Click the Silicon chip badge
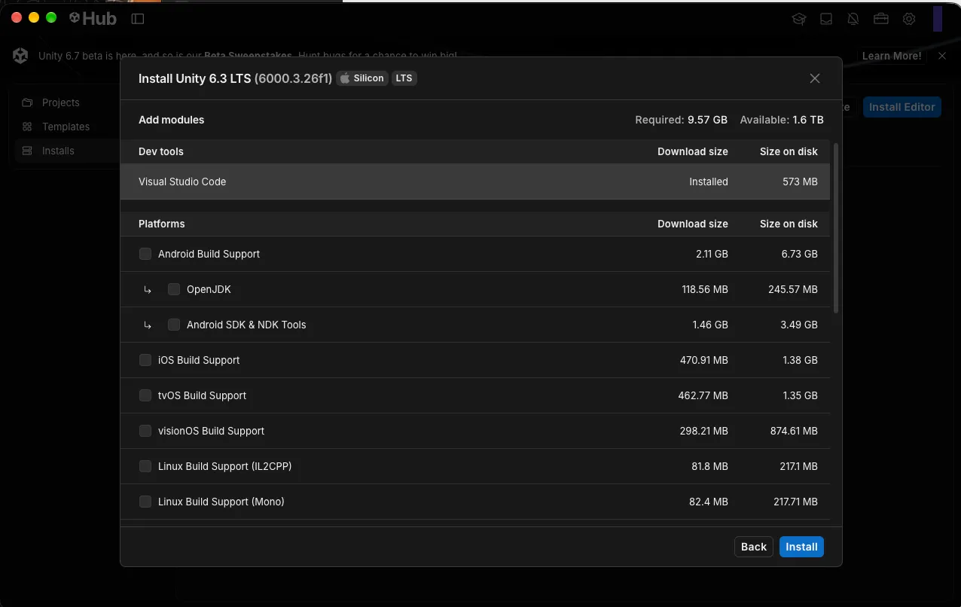961x607 pixels. coord(362,78)
